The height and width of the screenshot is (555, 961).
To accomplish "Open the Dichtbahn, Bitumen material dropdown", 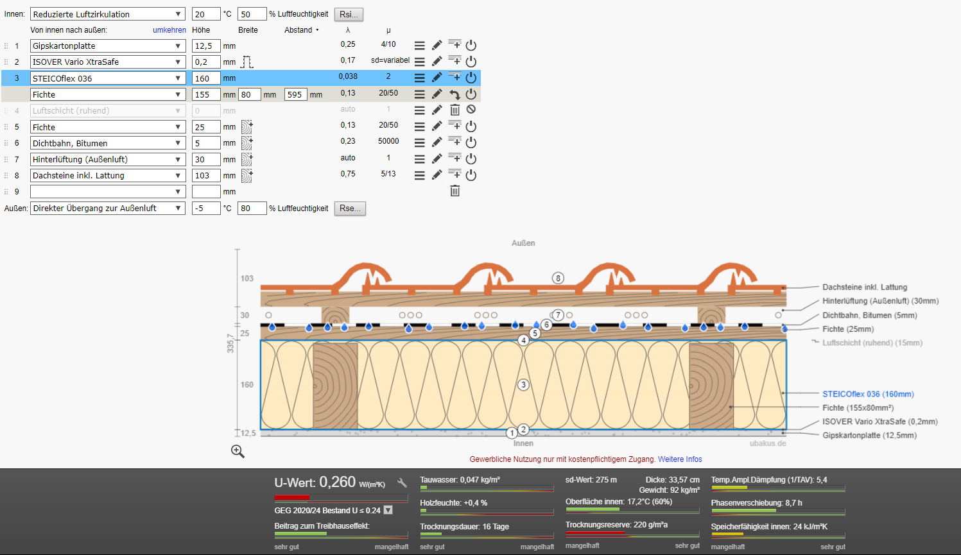I will click(x=108, y=143).
